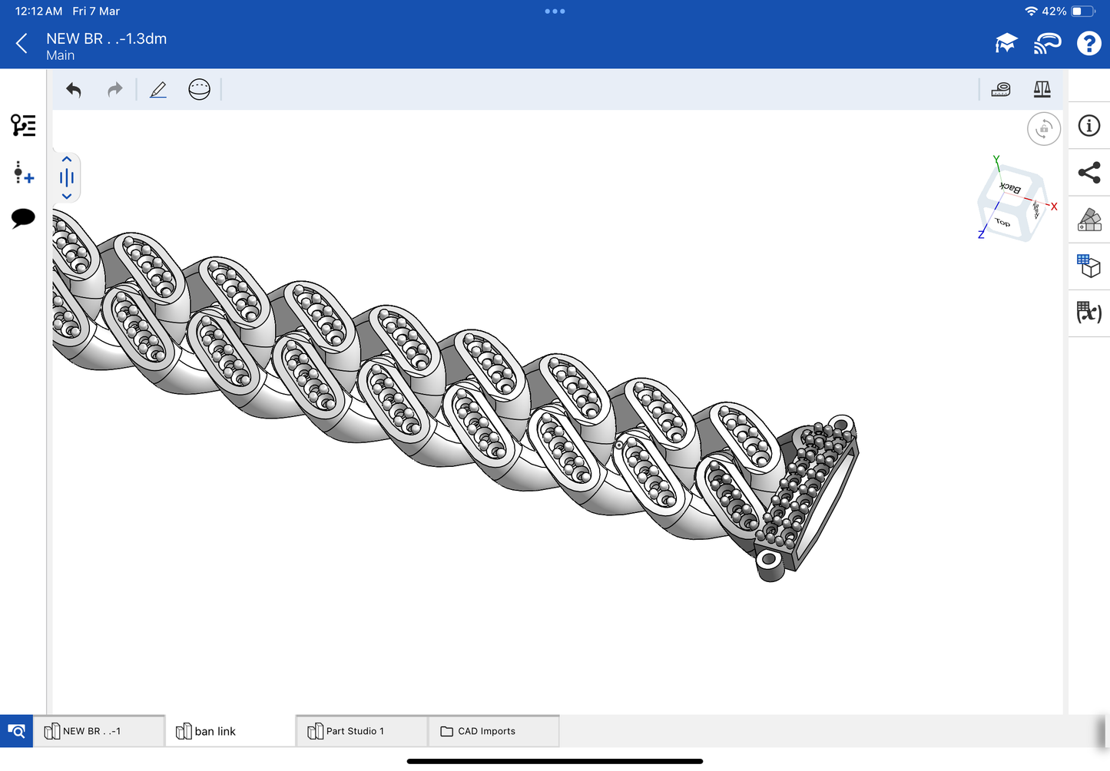Open the variable table icon
This screenshot has height=771, width=1110.
point(1088,313)
